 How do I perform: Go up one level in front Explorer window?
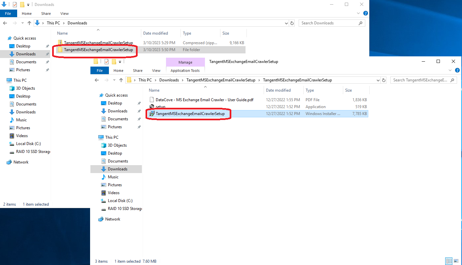pos(121,80)
